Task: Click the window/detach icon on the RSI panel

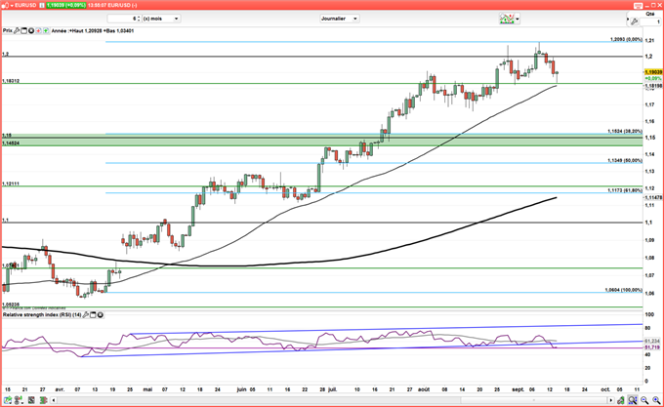Action: (x=93, y=315)
